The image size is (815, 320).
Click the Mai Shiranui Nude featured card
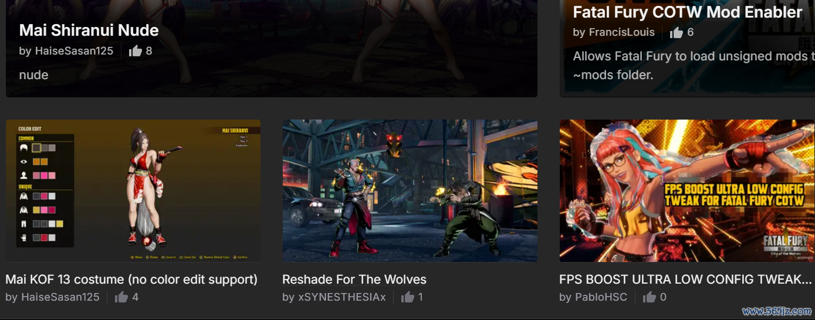click(272, 48)
